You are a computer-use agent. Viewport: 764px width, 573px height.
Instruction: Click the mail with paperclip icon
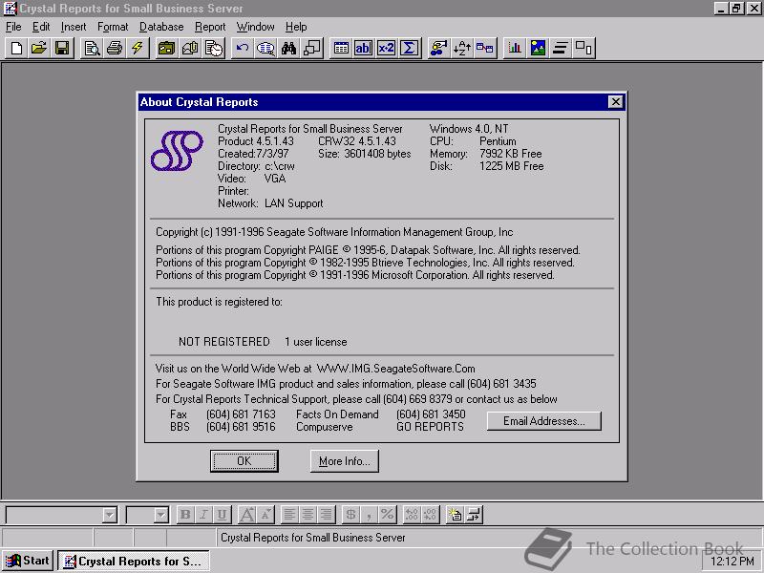tap(190, 49)
